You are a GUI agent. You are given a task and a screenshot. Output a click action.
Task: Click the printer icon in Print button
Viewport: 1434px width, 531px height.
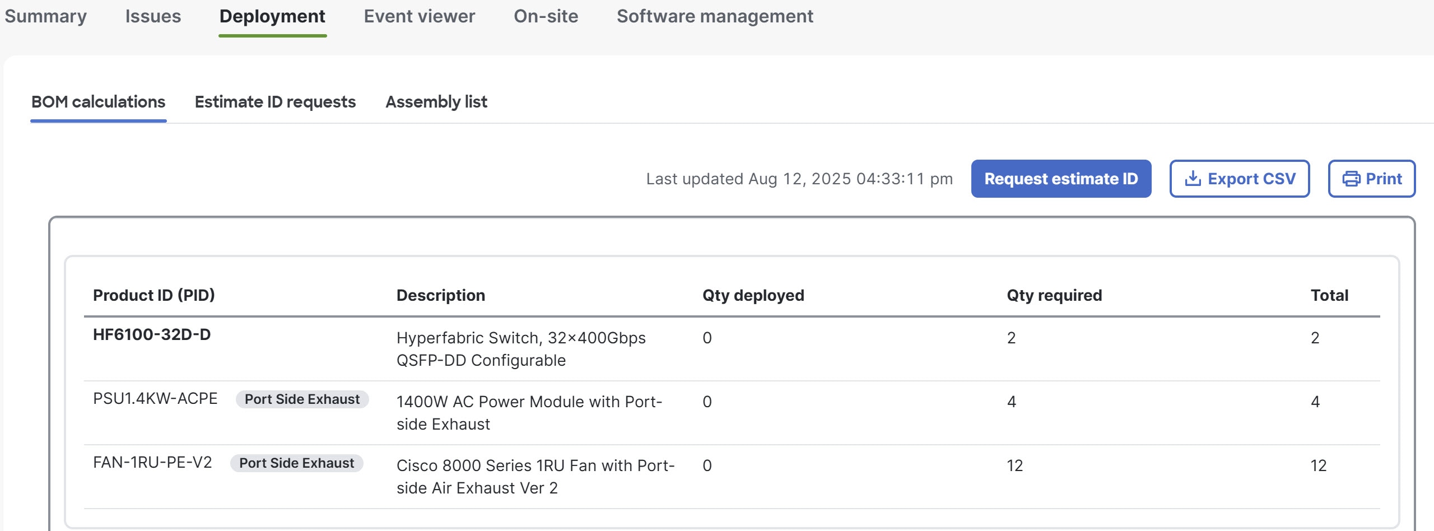click(1351, 179)
